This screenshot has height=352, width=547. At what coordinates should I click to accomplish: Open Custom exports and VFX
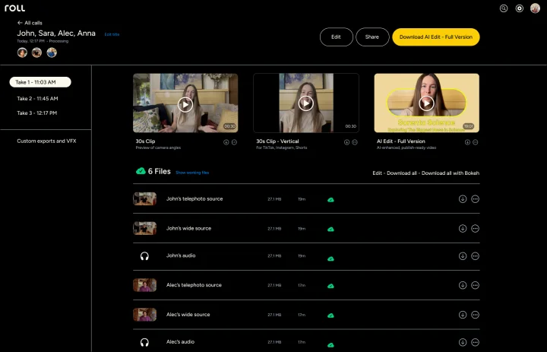pos(46,141)
